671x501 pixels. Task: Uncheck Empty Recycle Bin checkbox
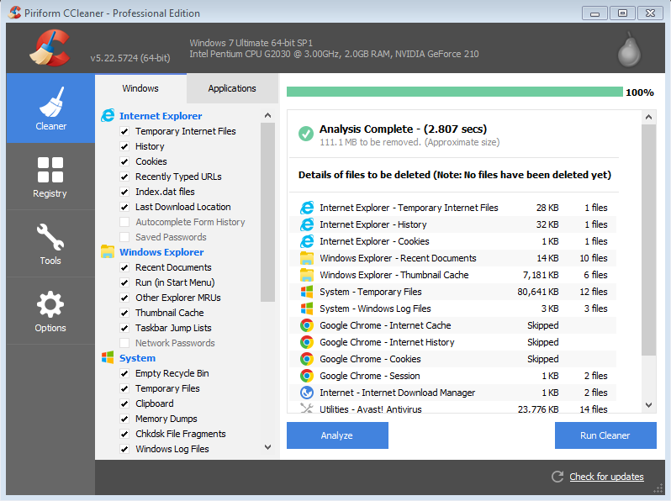(124, 373)
